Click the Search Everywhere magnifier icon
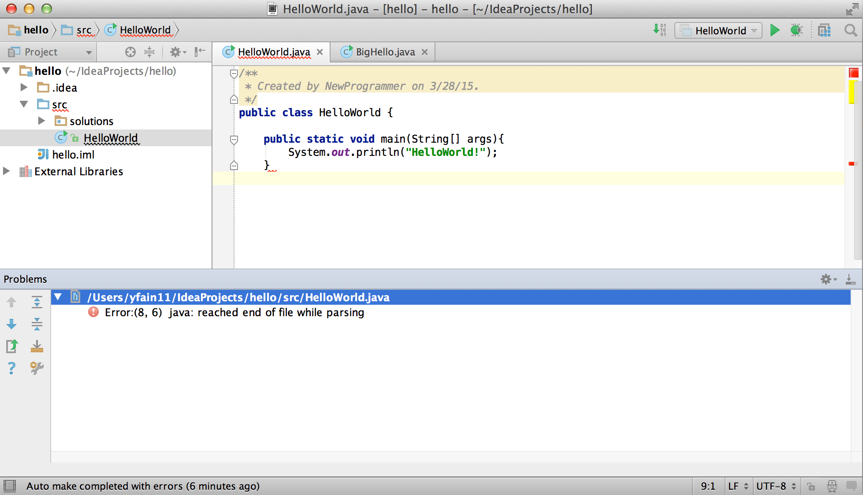863x495 pixels. [851, 30]
